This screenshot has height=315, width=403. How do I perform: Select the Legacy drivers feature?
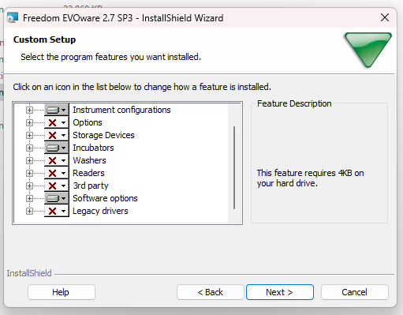pos(100,211)
